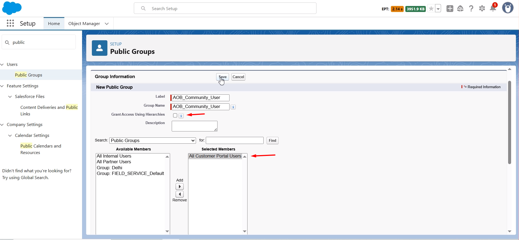
Task: Click the Label input field
Action: click(201, 98)
